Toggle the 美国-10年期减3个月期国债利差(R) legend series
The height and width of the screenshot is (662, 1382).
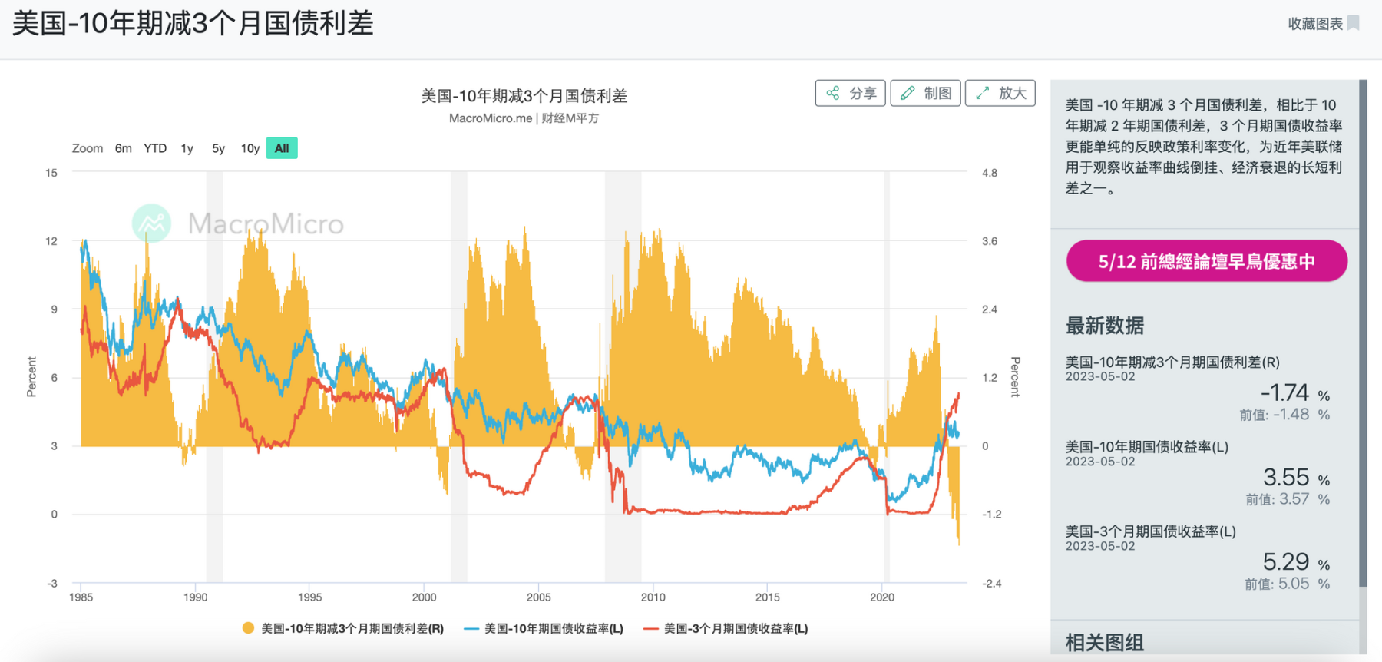click(343, 628)
